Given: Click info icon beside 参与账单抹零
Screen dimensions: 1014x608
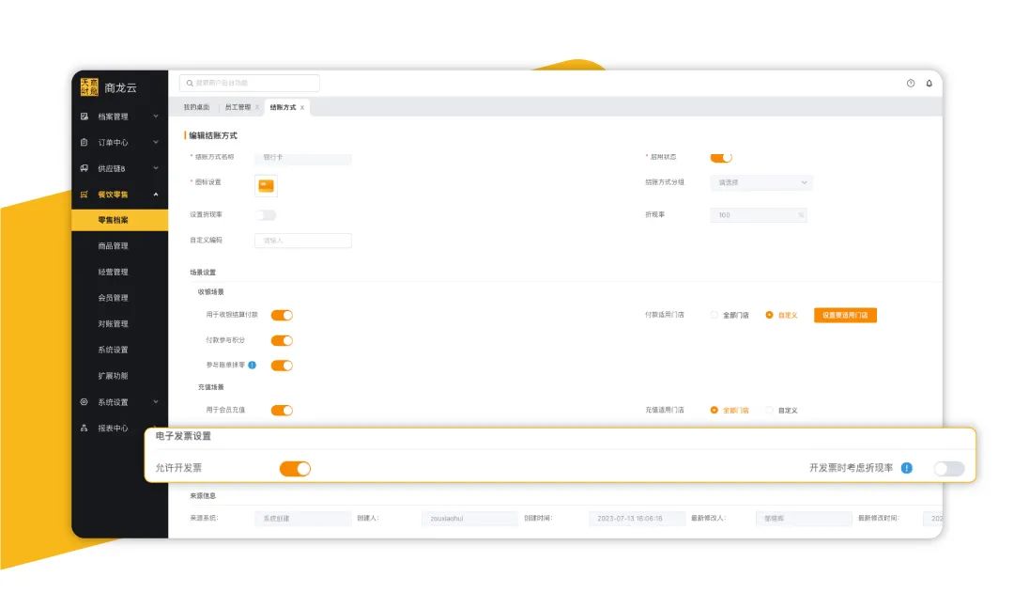Looking at the screenshot, I should tap(253, 365).
